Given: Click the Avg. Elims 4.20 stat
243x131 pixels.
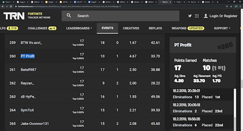Looking at the screenshot, I should pyautogui.click(x=180, y=79).
